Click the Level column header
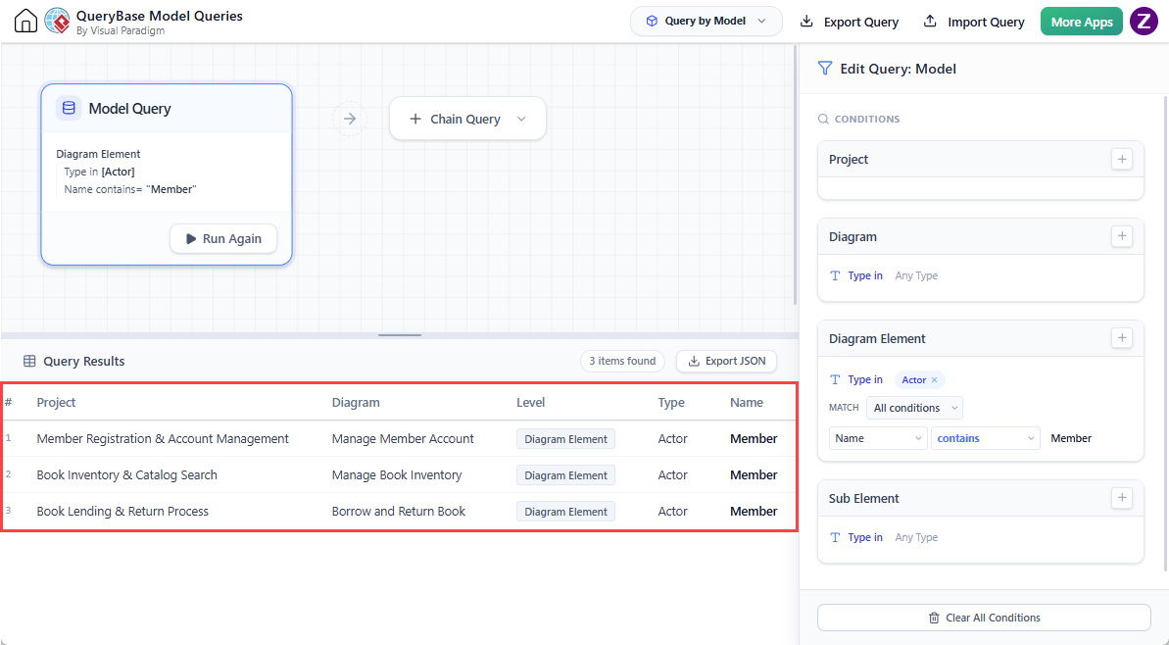 pyautogui.click(x=531, y=402)
